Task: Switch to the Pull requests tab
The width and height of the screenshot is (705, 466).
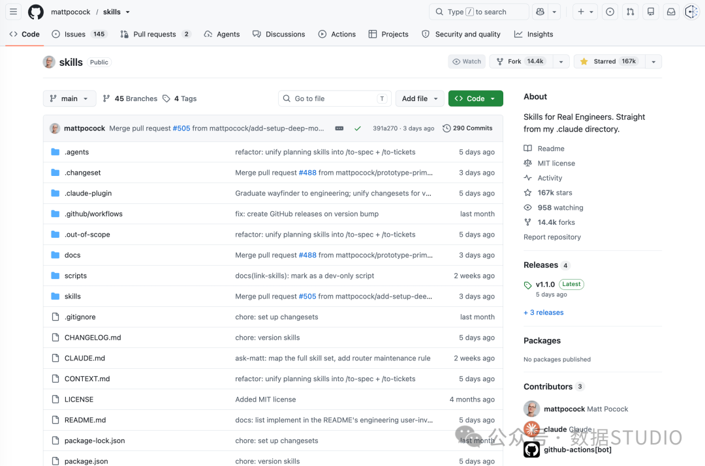Action: pyautogui.click(x=155, y=34)
